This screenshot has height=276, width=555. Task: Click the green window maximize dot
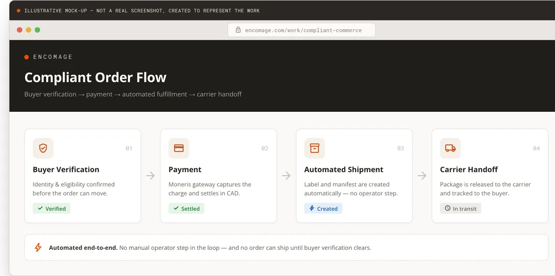coord(38,30)
